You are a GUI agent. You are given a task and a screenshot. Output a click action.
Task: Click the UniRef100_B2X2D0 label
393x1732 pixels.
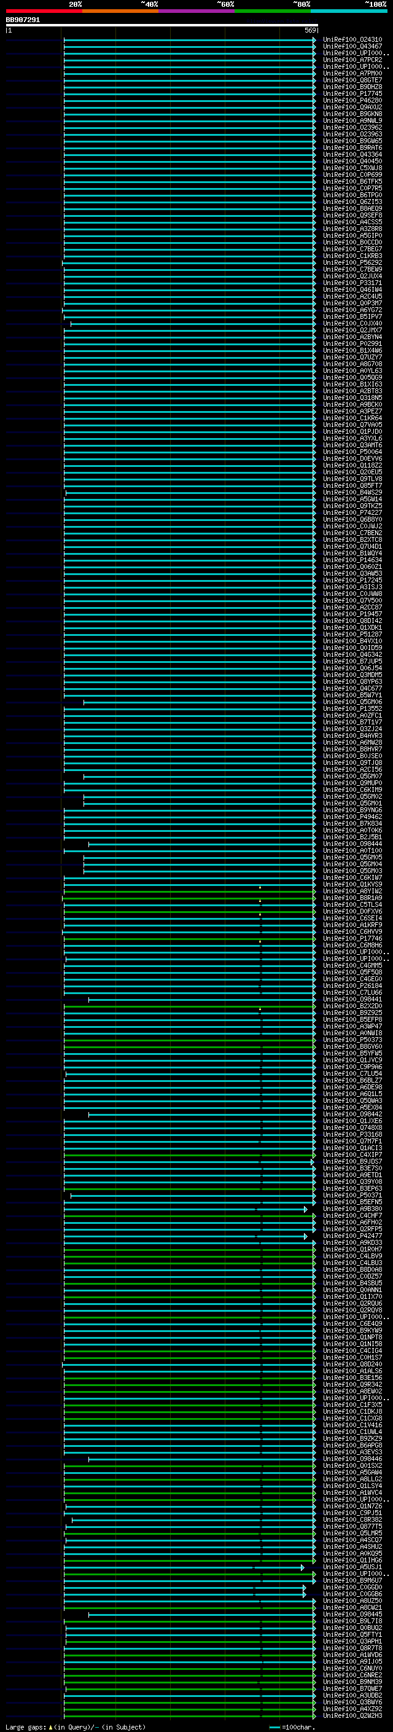pos(352,1006)
